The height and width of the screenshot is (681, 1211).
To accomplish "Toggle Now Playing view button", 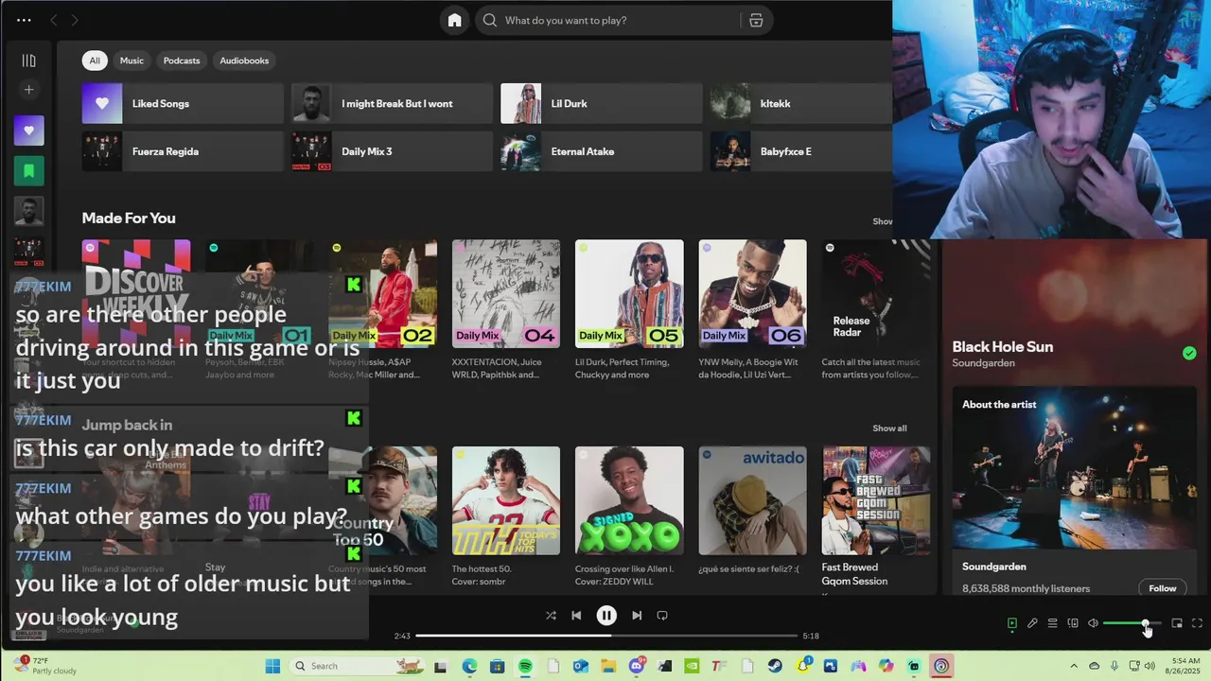I will click(1012, 623).
